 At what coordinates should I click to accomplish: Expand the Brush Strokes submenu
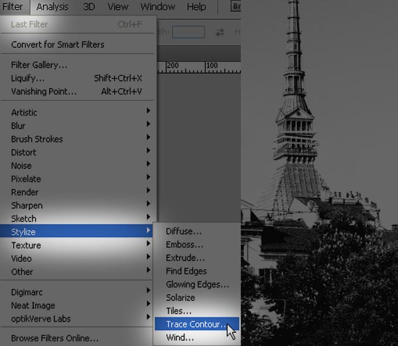tap(77, 139)
